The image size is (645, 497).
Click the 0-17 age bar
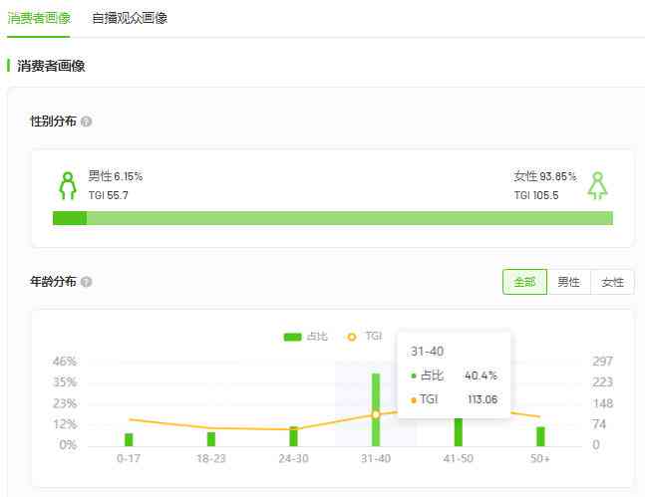point(129,439)
